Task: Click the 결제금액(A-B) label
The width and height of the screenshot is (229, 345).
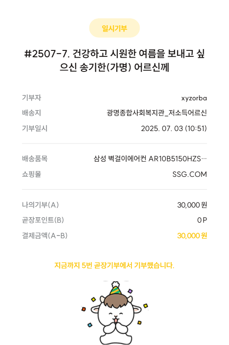Action: [x=45, y=235]
